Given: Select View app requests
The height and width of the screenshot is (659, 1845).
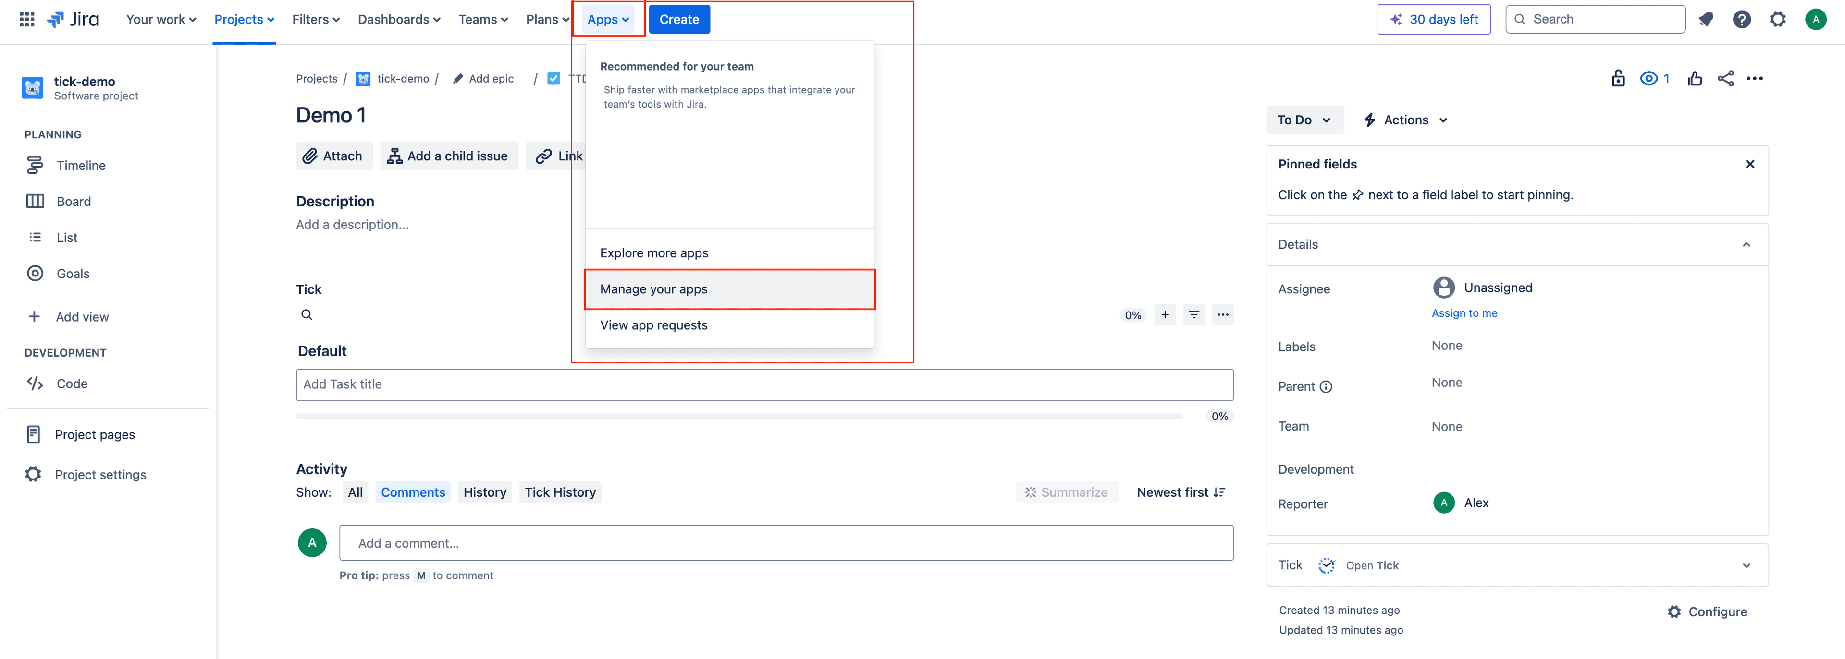Looking at the screenshot, I should [730, 325].
